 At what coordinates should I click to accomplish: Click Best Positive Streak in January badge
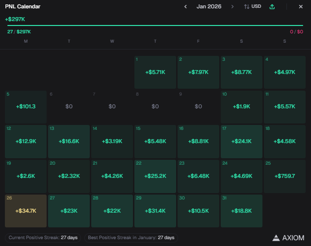tap(131, 238)
